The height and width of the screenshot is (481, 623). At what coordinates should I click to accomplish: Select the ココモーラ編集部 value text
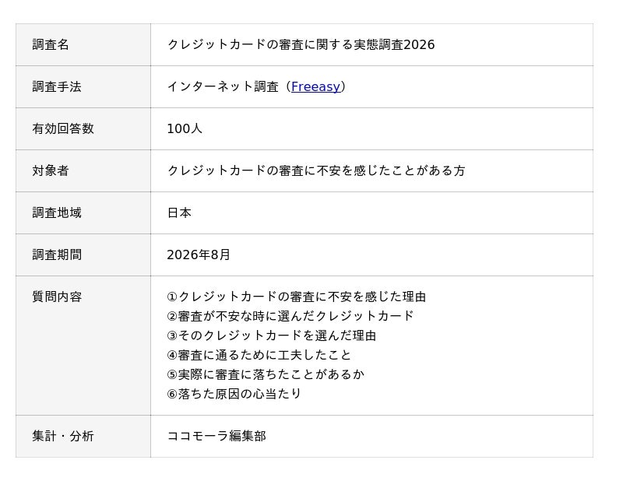pyautogui.click(x=216, y=436)
